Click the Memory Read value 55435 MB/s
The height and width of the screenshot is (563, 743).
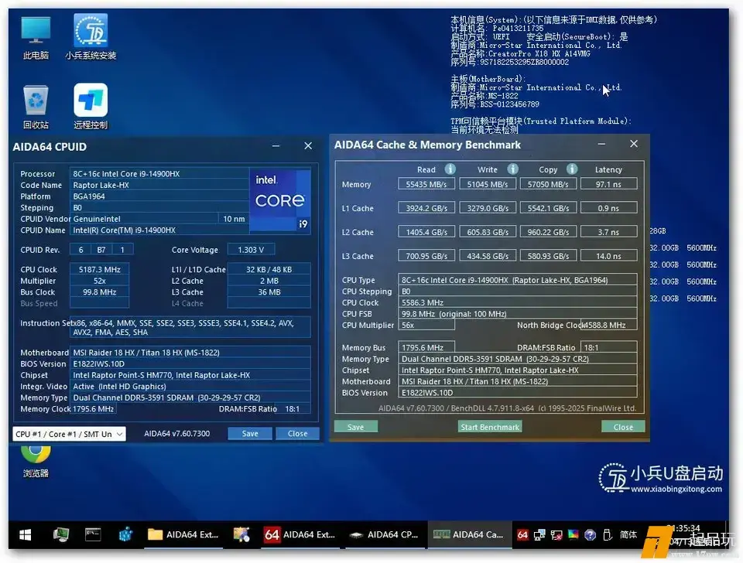pos(426,184)
